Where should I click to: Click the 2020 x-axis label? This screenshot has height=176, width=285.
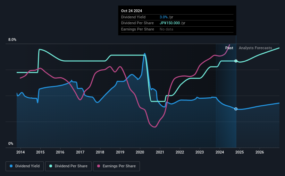coord(140,152)
